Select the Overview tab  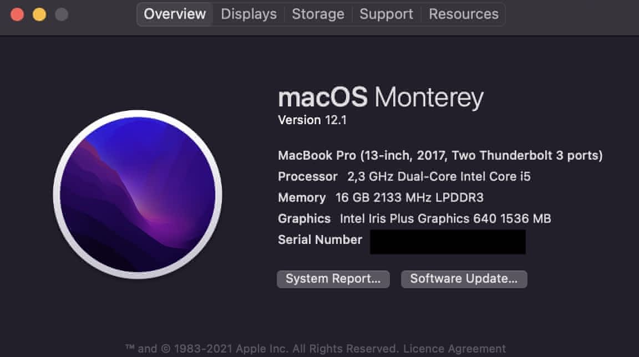175,14
